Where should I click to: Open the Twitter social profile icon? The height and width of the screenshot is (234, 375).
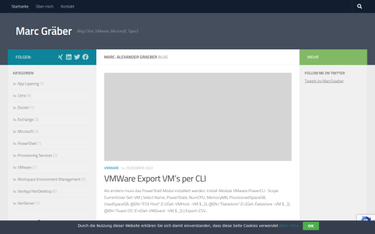point(77,57)
